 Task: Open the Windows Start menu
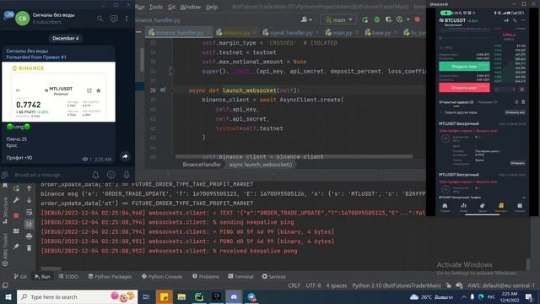(x=8, y=296)
